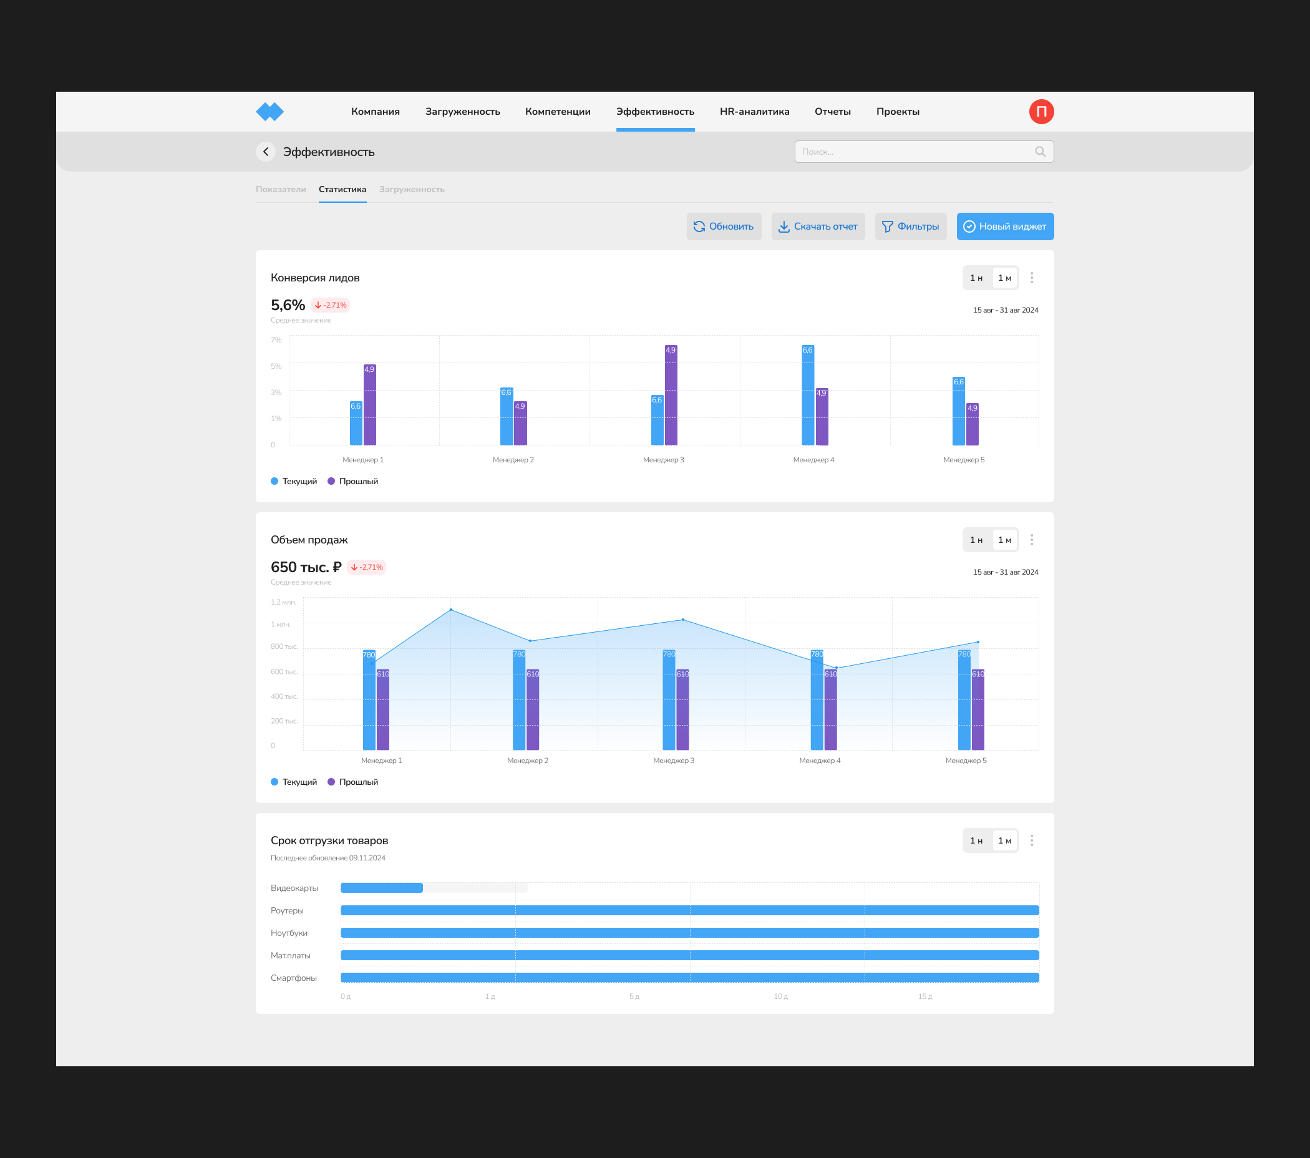The height and width of the screenshot is (1158, 1310).
Task: Click the Видеокарты progress bar
Action: point(382,888)
